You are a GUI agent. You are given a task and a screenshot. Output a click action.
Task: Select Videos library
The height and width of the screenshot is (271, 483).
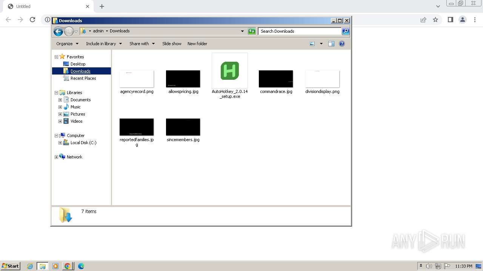pyautogui.click(x=76, y=121)
